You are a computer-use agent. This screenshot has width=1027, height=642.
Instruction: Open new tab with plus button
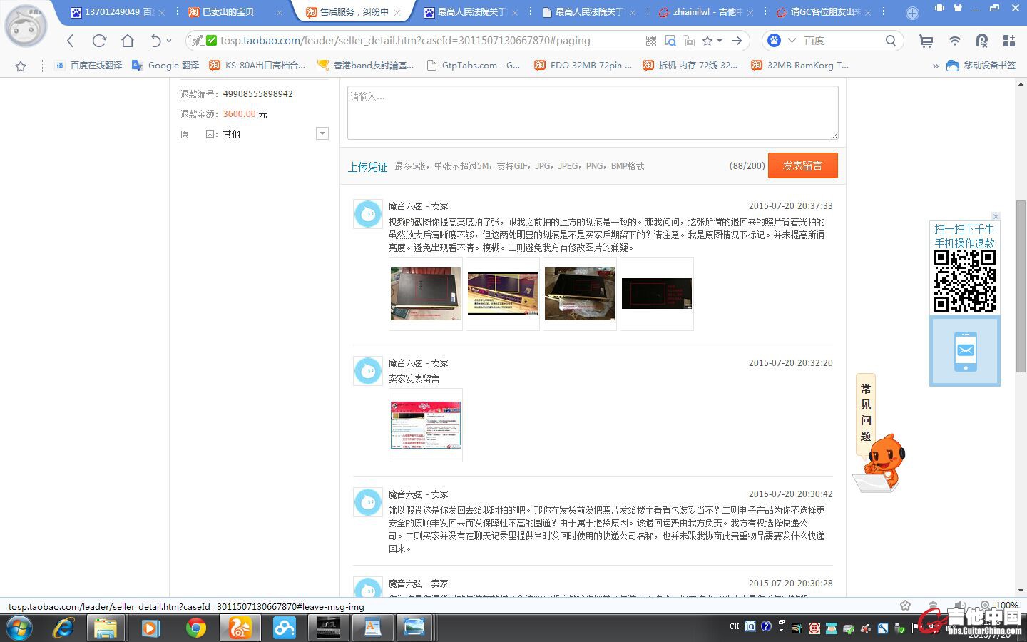(912, 13)
